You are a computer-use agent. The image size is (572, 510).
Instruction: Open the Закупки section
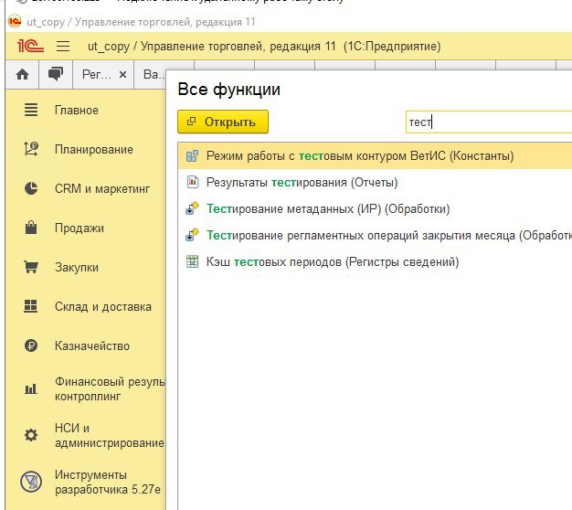[x=77, y=268]
